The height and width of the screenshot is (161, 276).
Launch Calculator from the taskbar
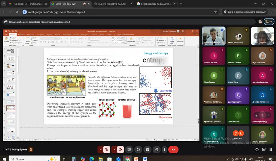coord(74,159)
